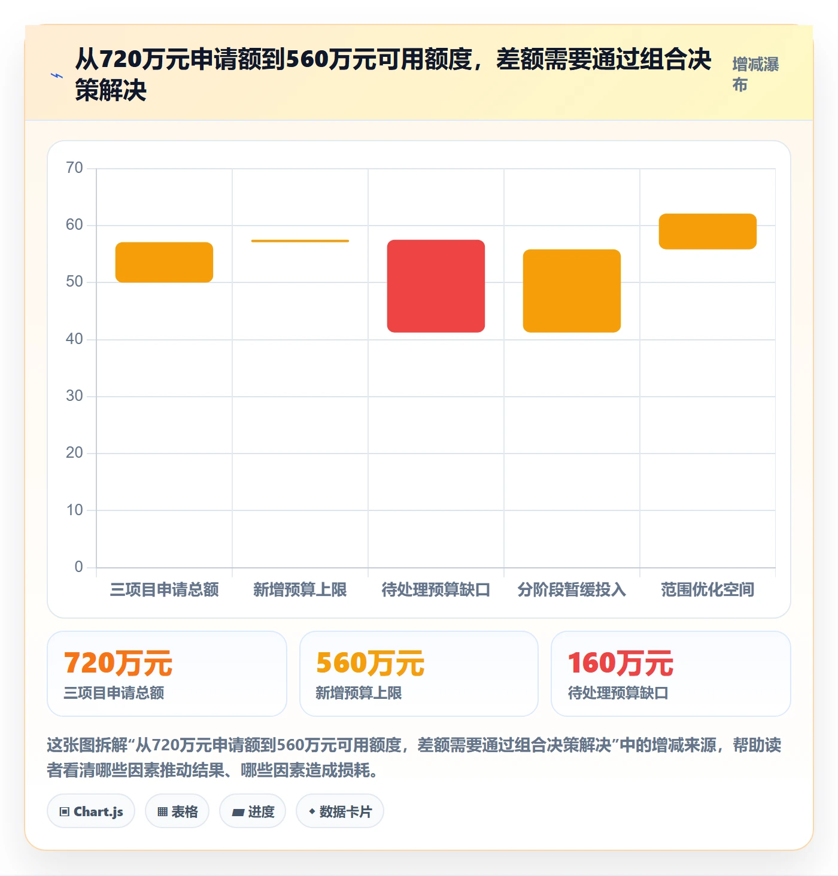Click the headline starting 从720万元申请额

(393, 75)
